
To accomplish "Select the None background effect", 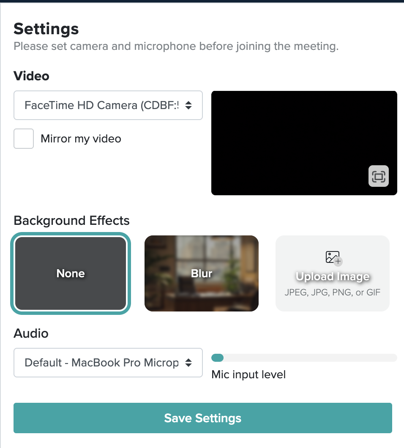I will tap(71, 273).
